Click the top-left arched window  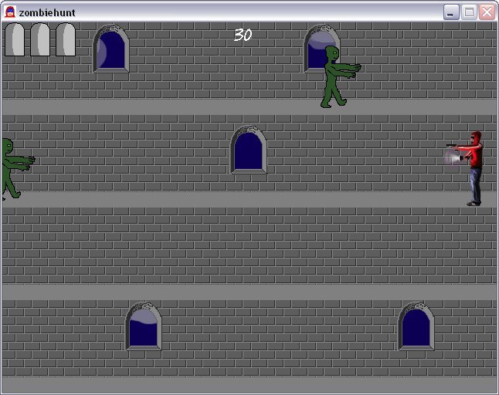(111, 49)
